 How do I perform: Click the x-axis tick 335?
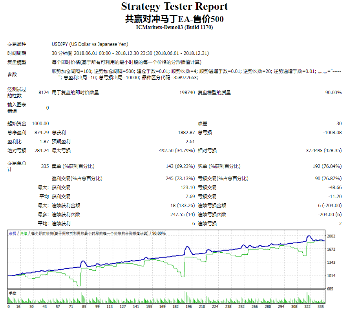point(320,307)
